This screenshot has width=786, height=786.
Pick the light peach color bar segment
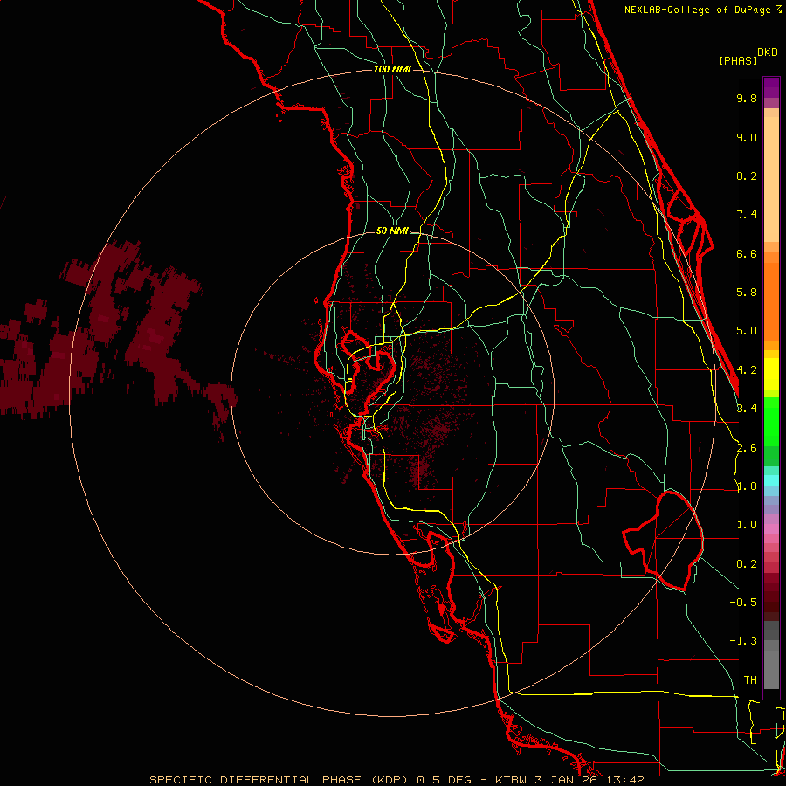coord(771,179)
